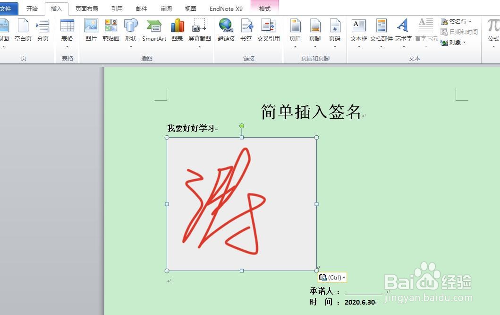Insert a Table (表格)

(x=67, y=29)
